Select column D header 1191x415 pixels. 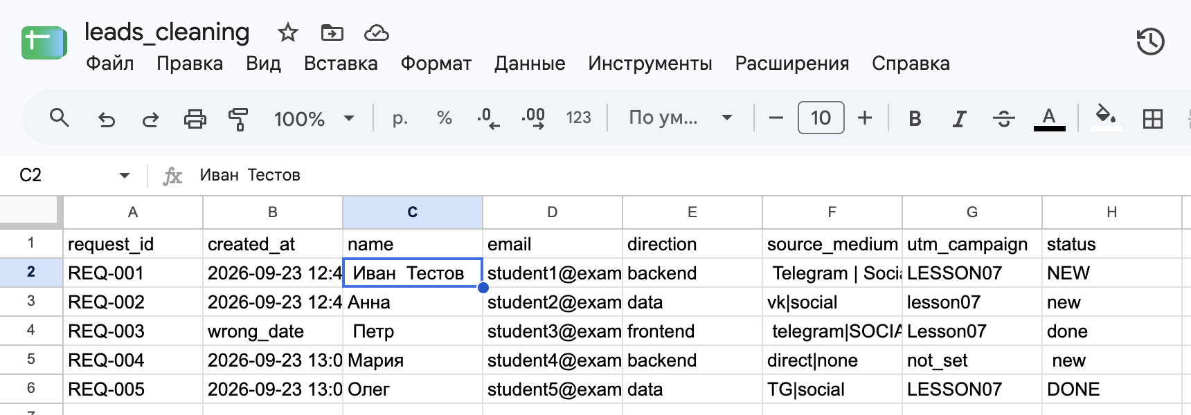(553, 212)
